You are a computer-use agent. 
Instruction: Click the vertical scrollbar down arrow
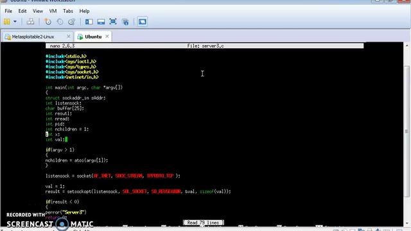pos(407,223)
